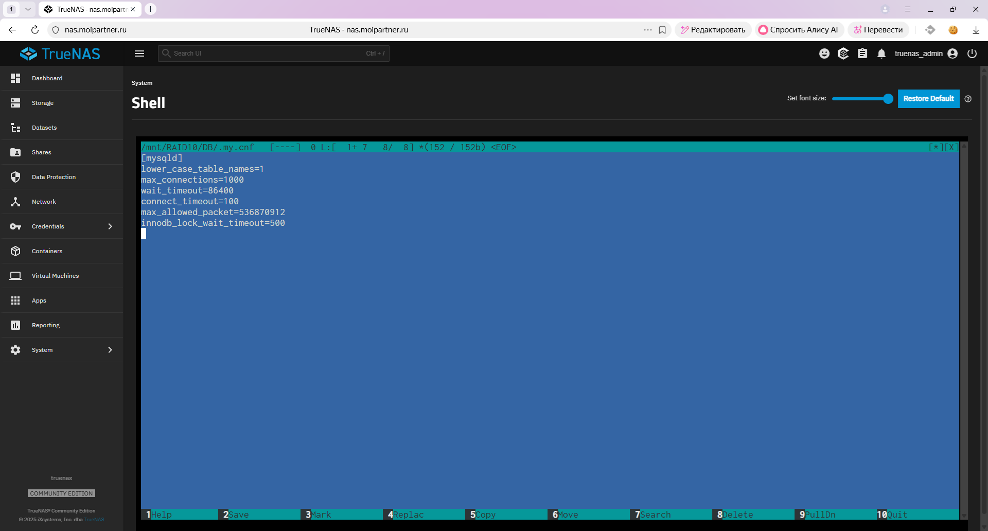Open Storage in the sidebar

pos(43,103)
